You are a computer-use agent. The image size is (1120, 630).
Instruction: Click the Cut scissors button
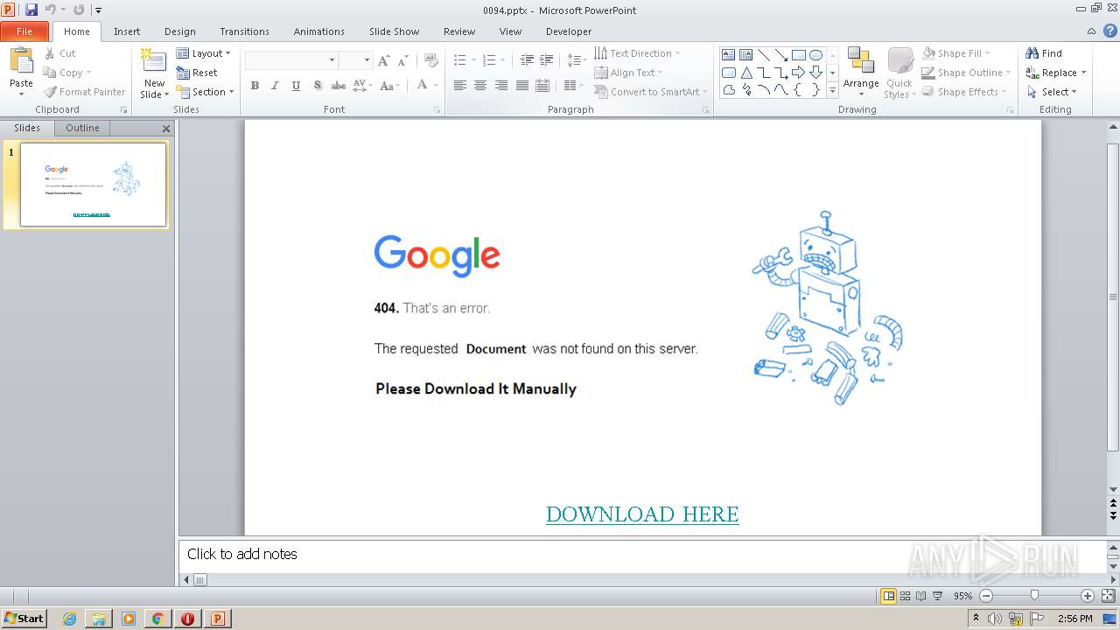coord(60,53)
